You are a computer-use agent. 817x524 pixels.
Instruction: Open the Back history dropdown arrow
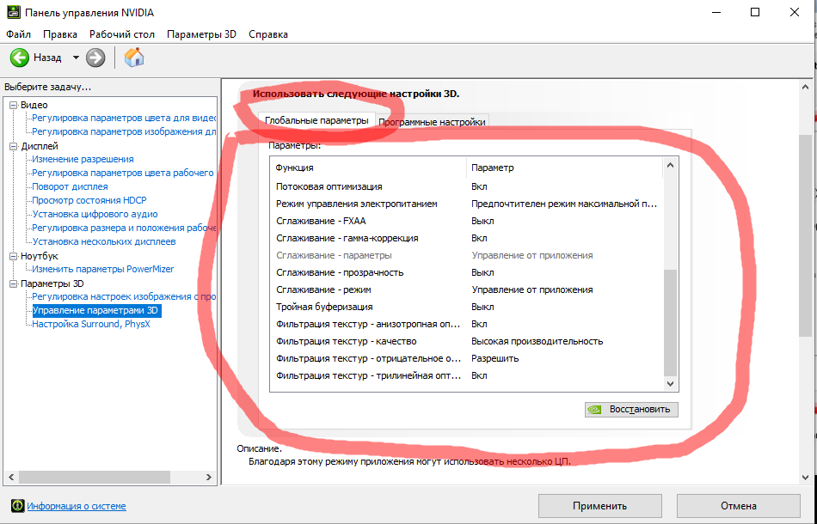[x=76, y=58]
